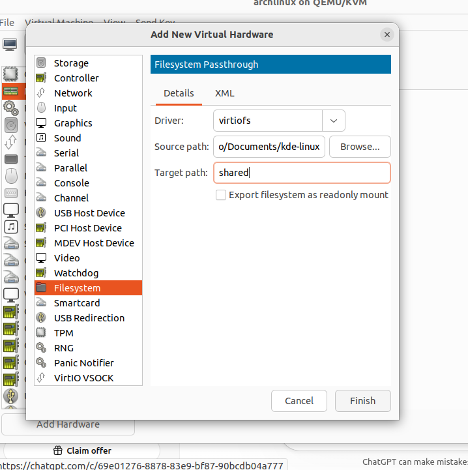Pick the Graphics monitor icon
Viewport: 468px width, 470px height.
41,123
